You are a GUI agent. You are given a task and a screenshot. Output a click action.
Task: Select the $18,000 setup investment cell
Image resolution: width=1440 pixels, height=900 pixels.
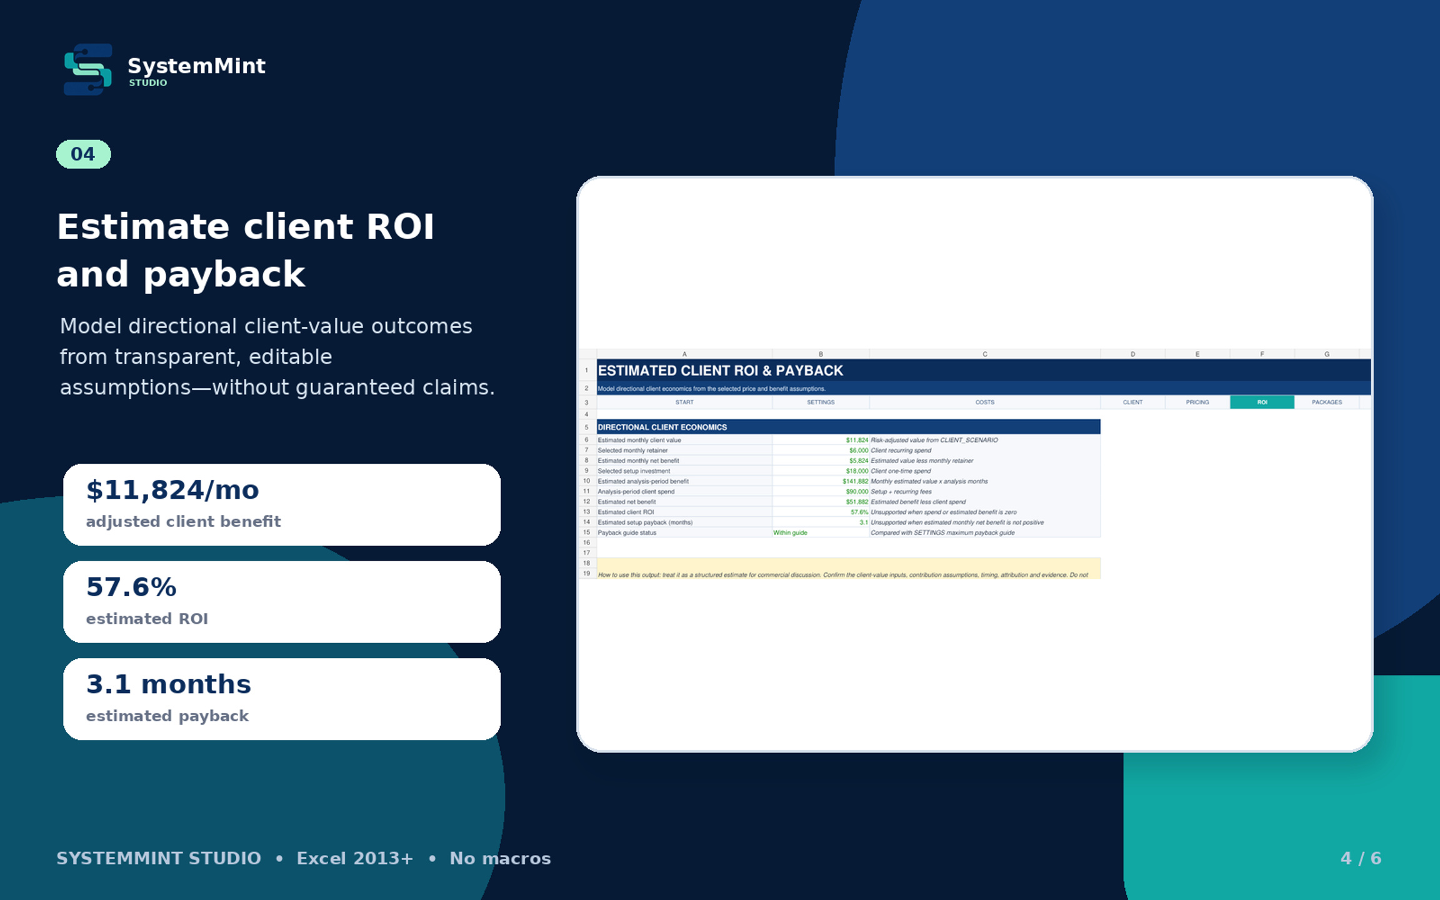tap(821, 471)
